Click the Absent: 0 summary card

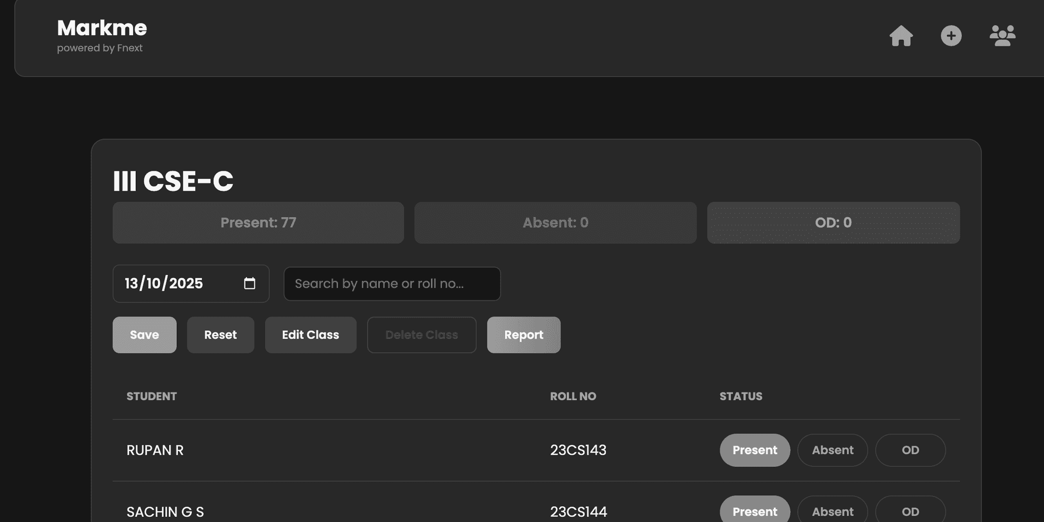coord(555,223)
